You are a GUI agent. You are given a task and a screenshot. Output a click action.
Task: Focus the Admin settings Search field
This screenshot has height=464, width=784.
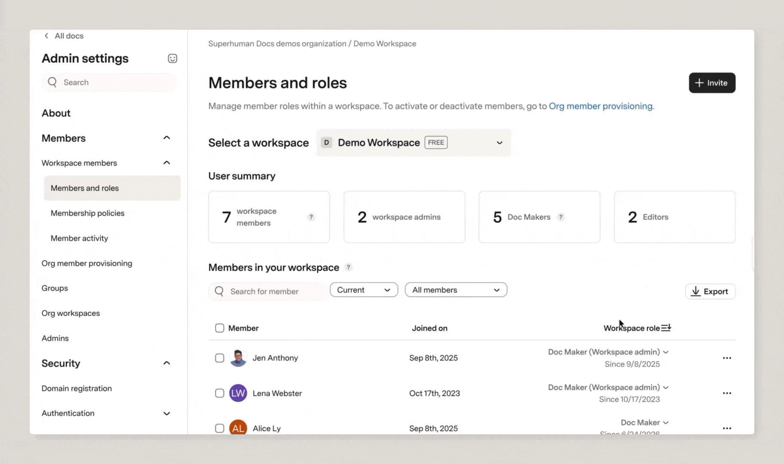tap(110, 82)
